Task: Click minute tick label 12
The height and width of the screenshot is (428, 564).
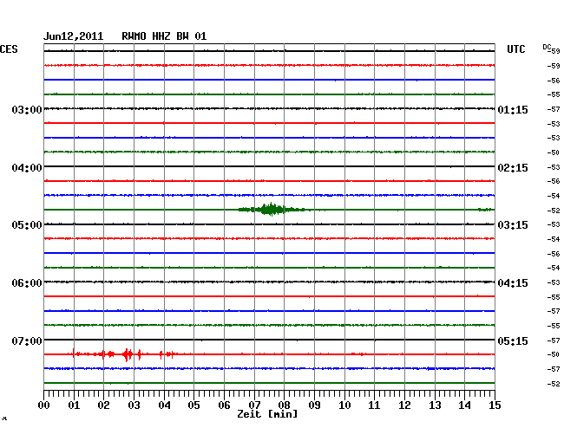Action: [x=404, y=405]
